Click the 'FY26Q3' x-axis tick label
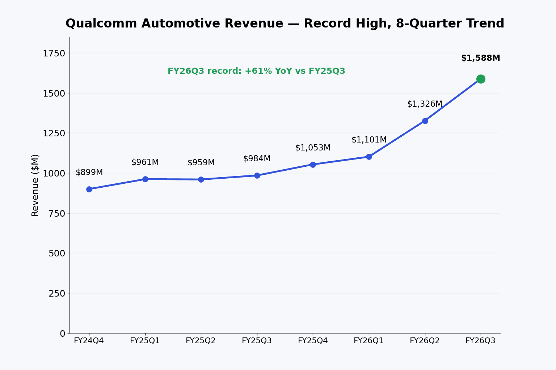The image size is (556, 370). (x=481, y=341)
